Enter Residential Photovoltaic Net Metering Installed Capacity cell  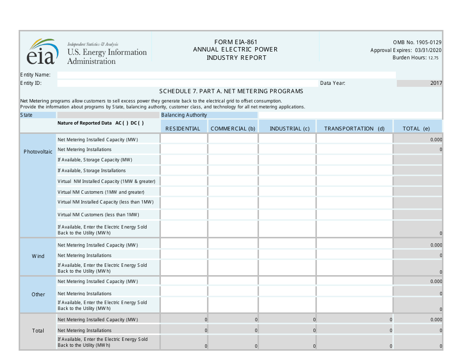tap(183, 139)
